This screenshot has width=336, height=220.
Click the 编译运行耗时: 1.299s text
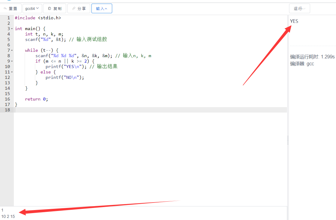(312, 57)
